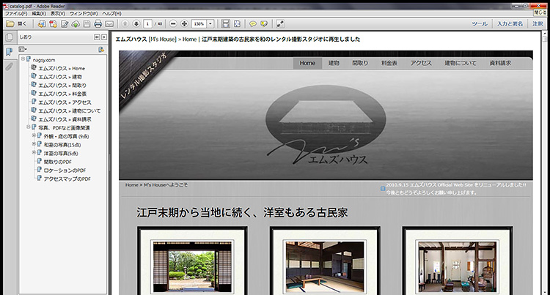
Task: Click the Japanese room with table thumbnail
Action: [325, 266]
